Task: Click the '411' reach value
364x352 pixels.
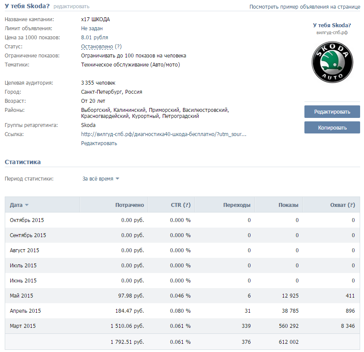Action: 350,295
